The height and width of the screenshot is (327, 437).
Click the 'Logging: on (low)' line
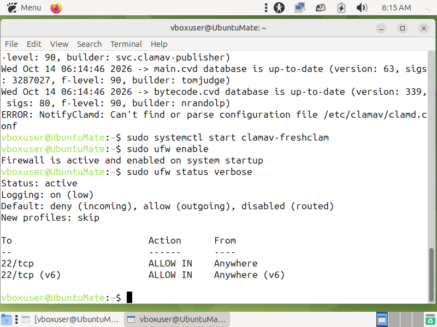[47, 195]
